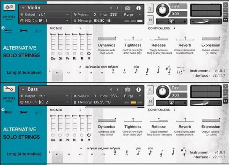Open the info icon in Bass header
The width and height of the screenshot is (229, 165).
pos(138,89)
